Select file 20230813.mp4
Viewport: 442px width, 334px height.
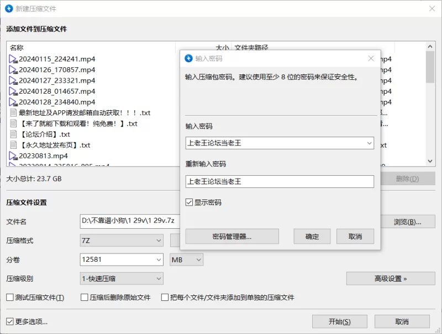[44, 156]
